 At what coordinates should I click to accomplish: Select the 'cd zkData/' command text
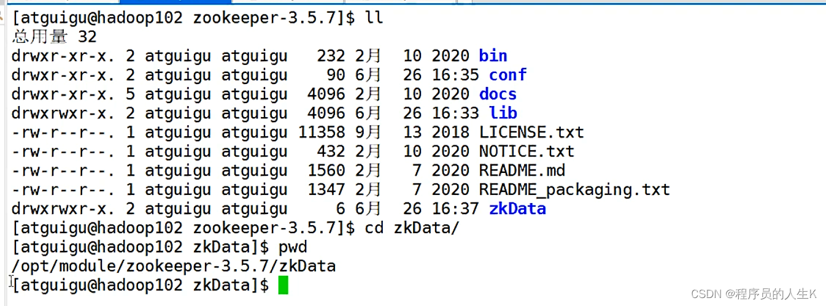coord(412,228)
